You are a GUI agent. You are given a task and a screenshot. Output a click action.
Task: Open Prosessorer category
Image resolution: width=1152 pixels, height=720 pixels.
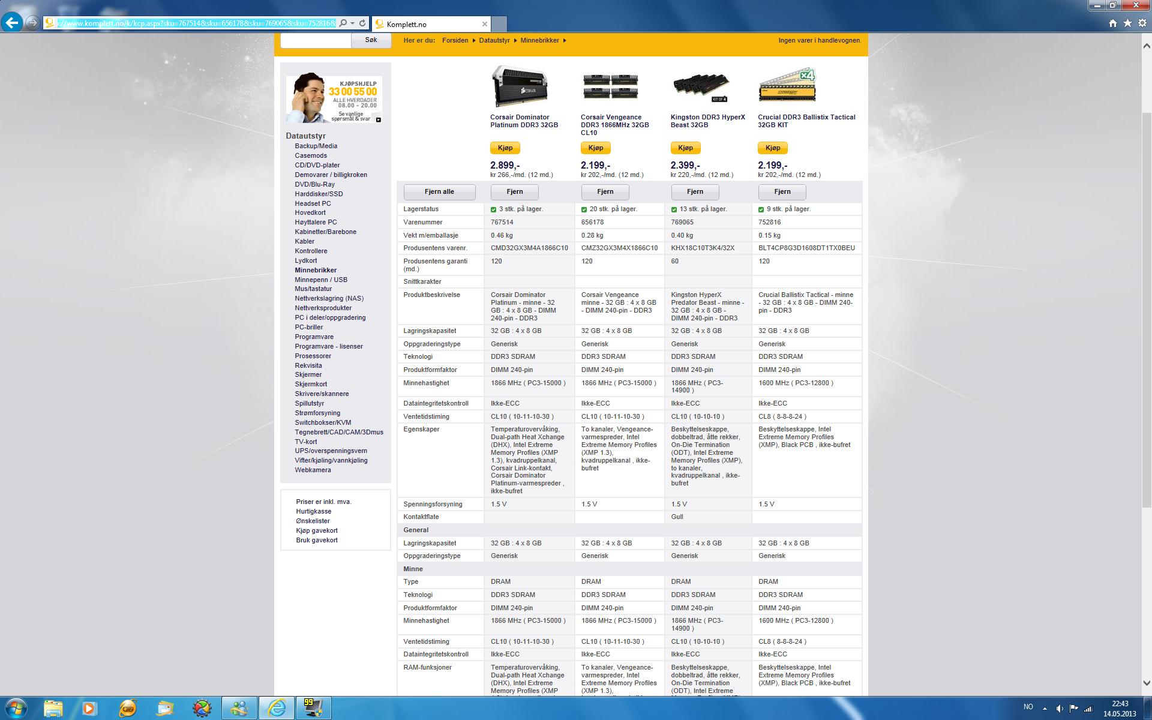(x=313, y=356)
